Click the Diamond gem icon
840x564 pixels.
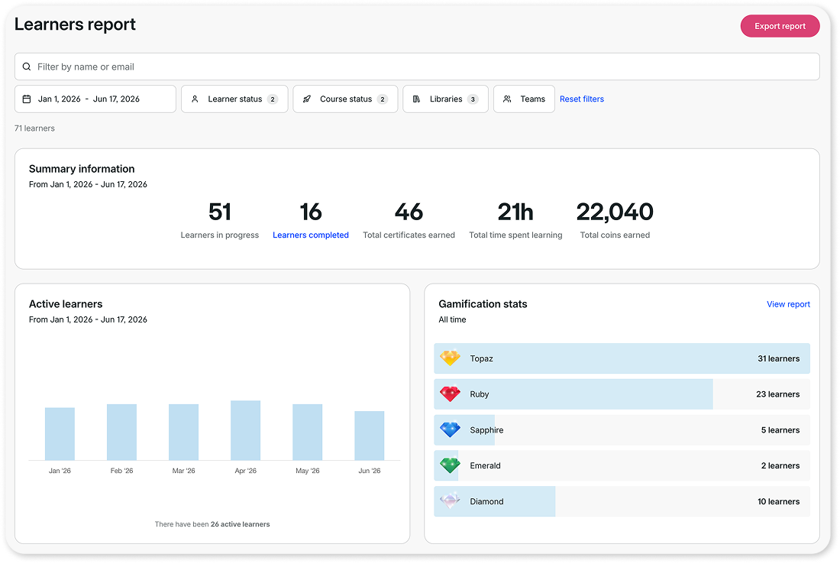tap(450, 501)
